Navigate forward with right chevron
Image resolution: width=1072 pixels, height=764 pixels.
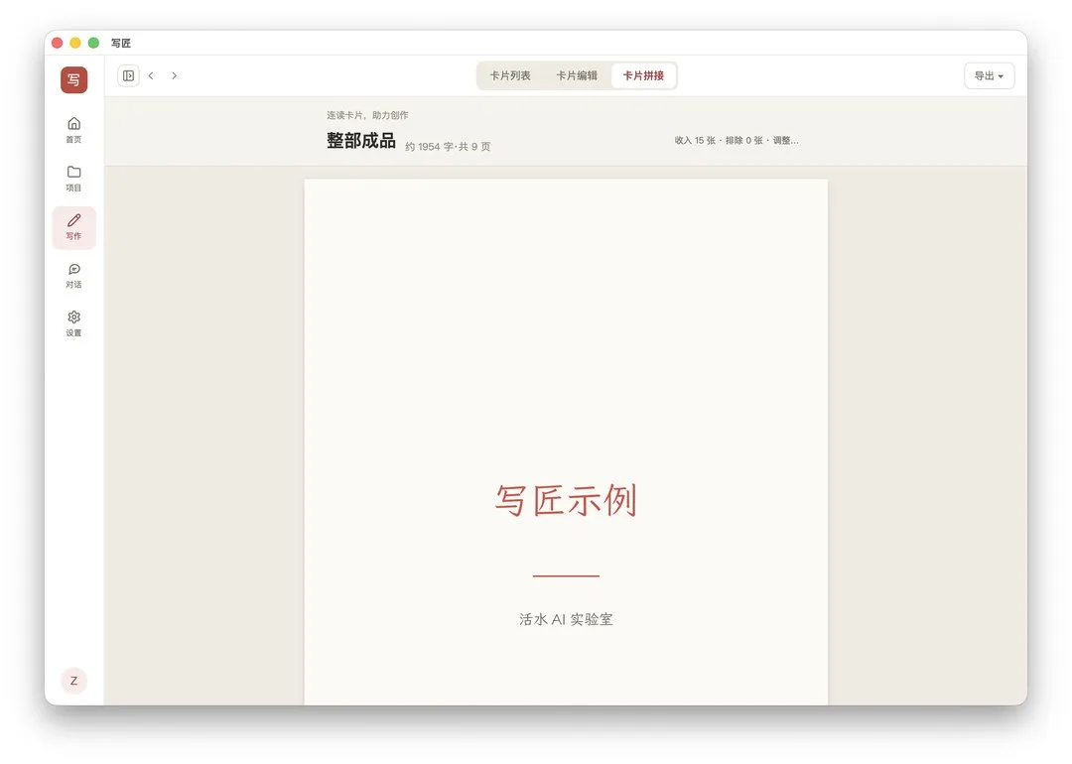tap(175, 75)
